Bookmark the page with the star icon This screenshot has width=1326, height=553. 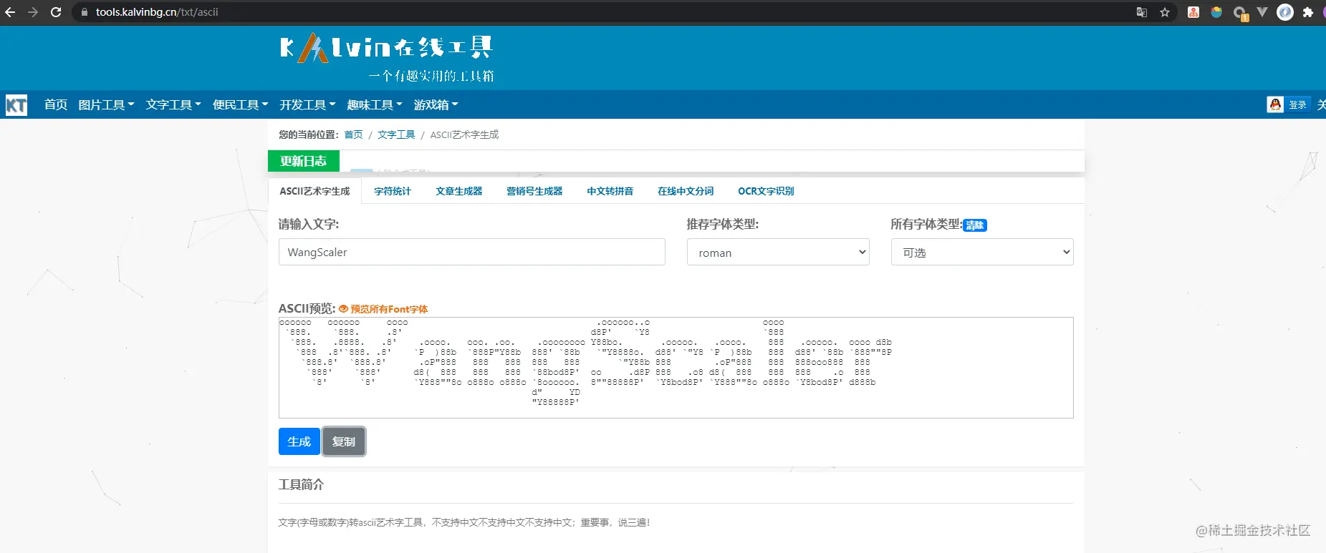(1165, 12)
